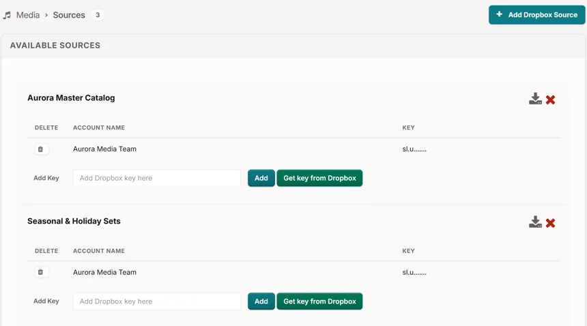Viewport: 587px width, 326px height.
Task: Delete Aurora Media Team key under Seasonal & Holiday Sets
Action: (41, 272)
